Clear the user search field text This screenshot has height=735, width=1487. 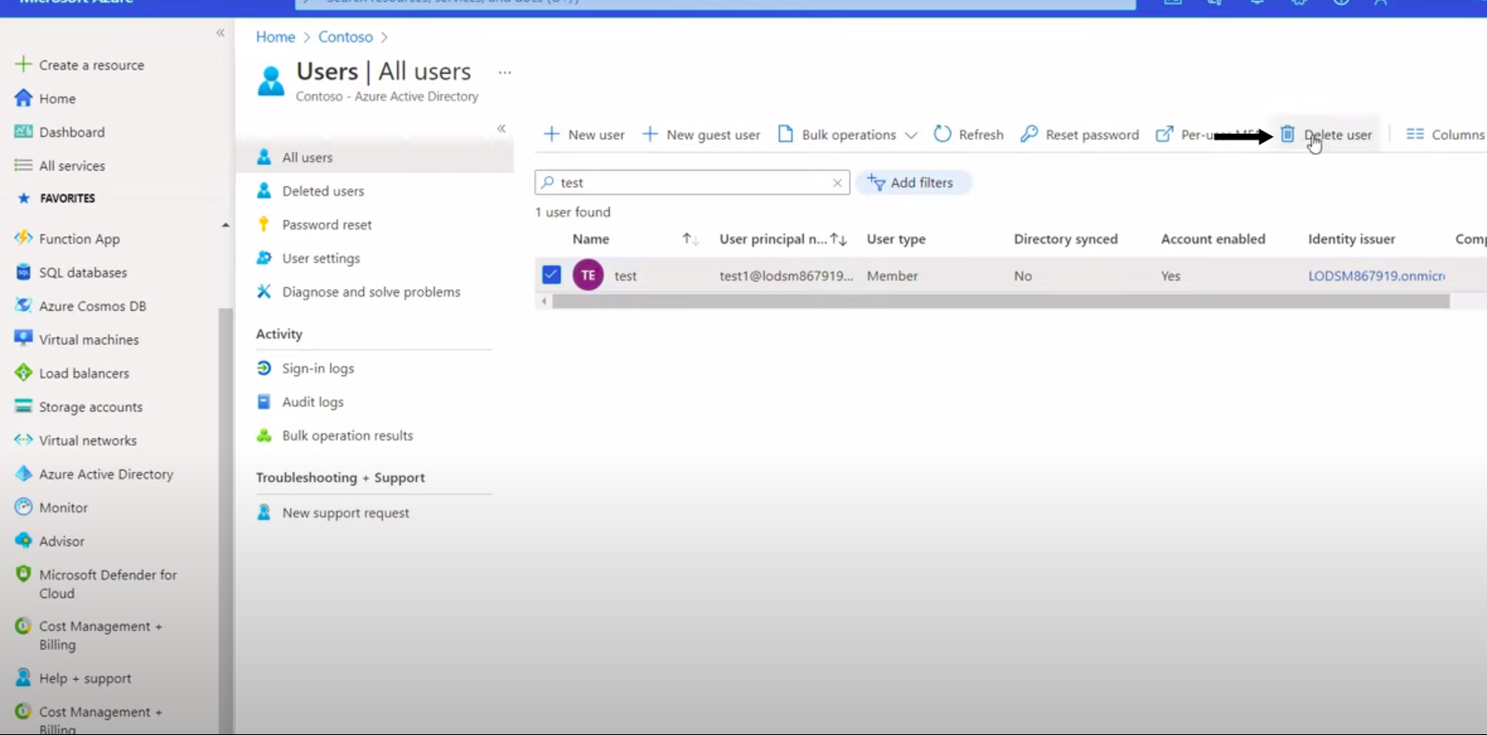(x=837, y=182)
